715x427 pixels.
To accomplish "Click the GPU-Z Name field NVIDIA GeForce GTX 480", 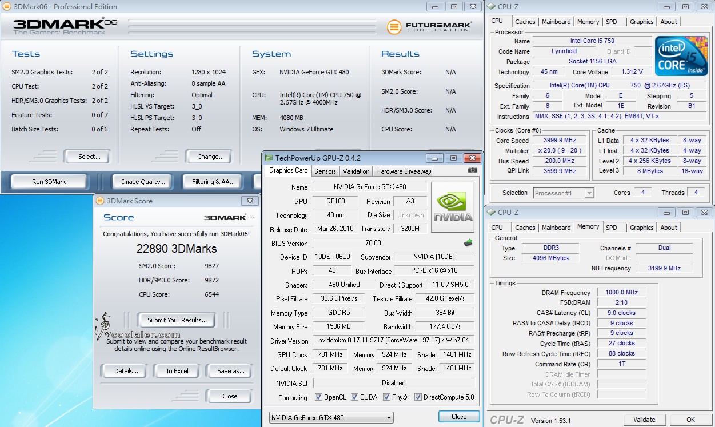I will (369, 187).
